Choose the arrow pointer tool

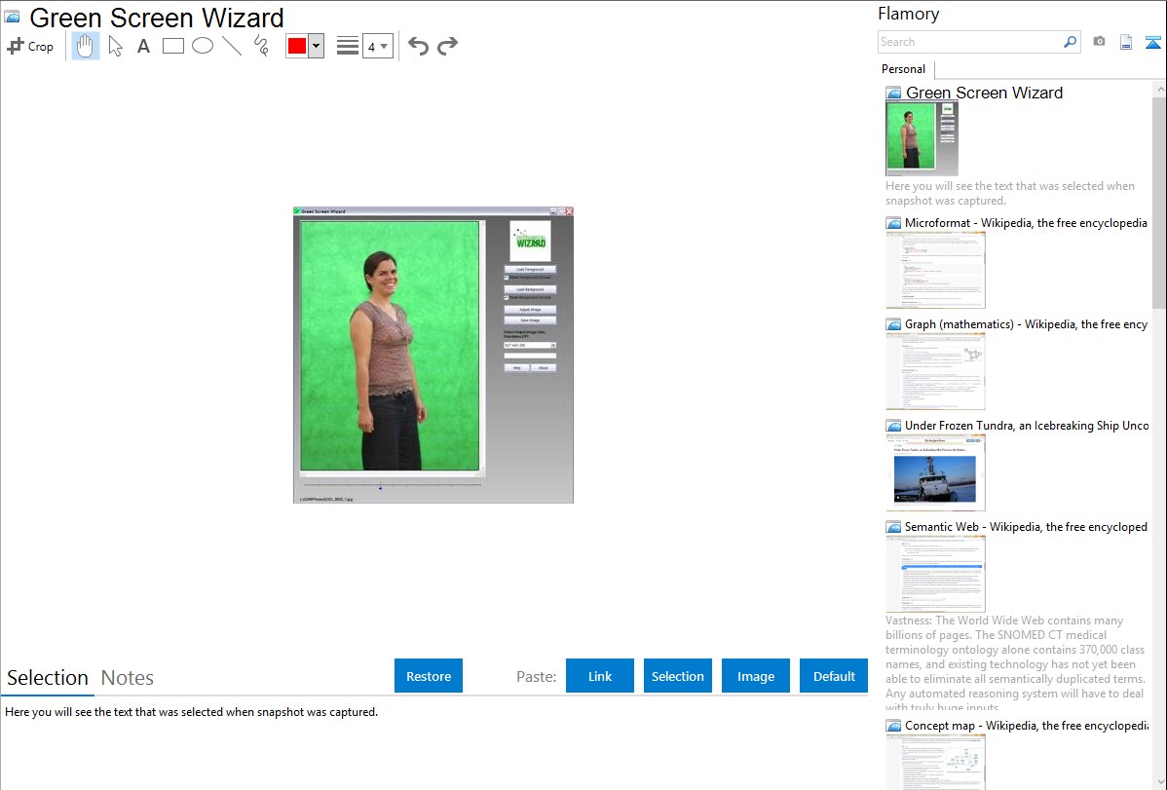[x=115, y=46]
